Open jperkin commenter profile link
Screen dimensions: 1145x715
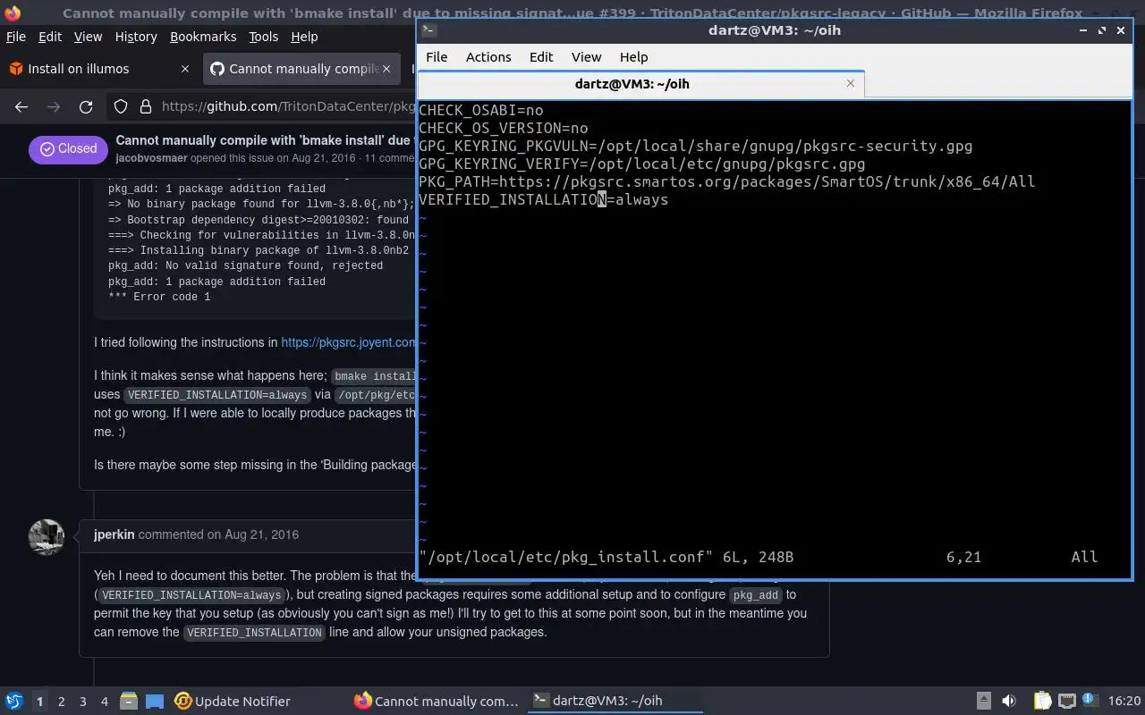(x=114, y=534)
